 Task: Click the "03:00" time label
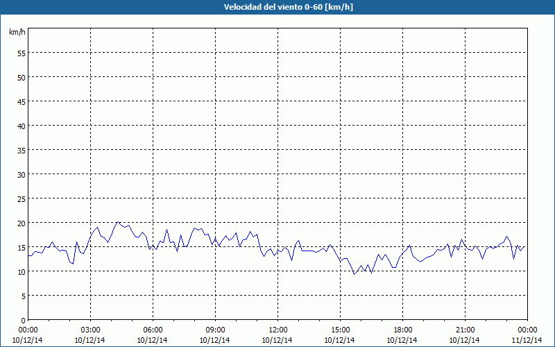click(x=90, y=330)
